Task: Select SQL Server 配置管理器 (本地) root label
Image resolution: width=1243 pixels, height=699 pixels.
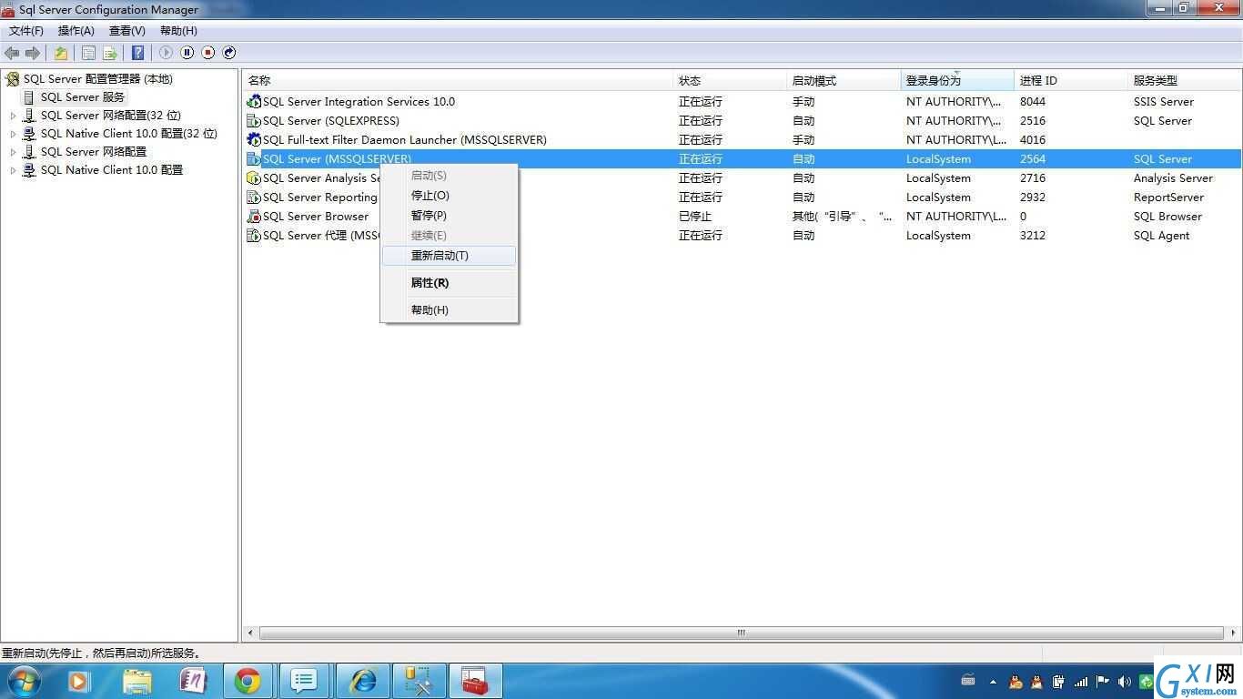Action: (97, 79)
